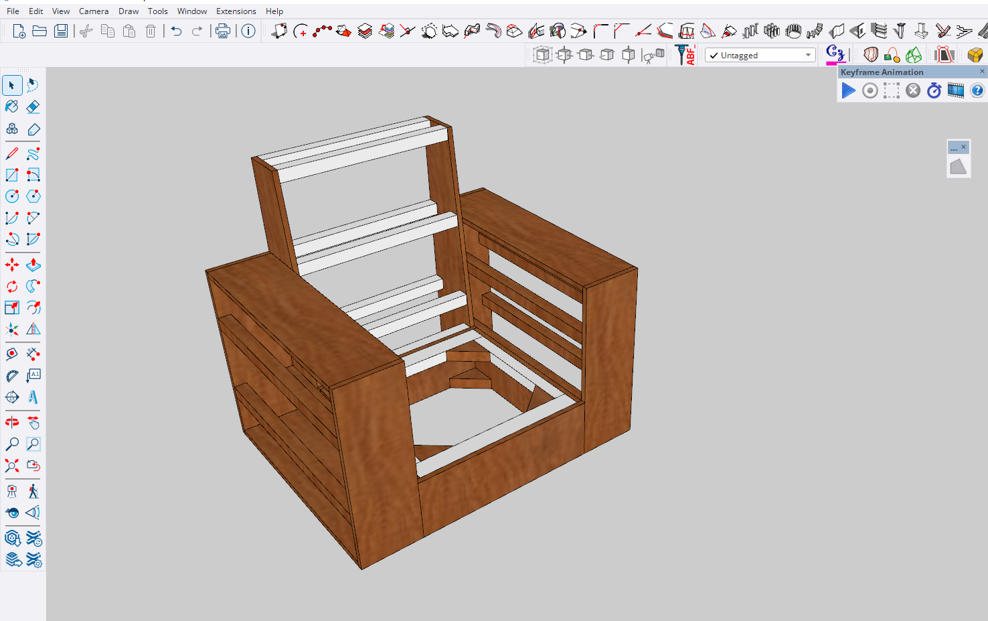This screenshot has height=621, width=988.
Task: Select the Walk tool
Action: (x=33, y=491)
